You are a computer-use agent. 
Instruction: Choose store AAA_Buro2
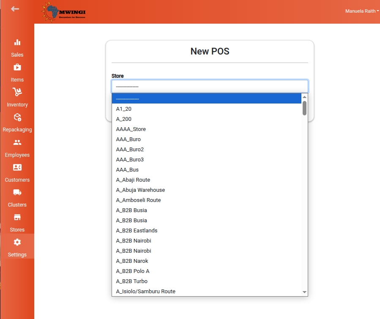(x=206, y=150)
